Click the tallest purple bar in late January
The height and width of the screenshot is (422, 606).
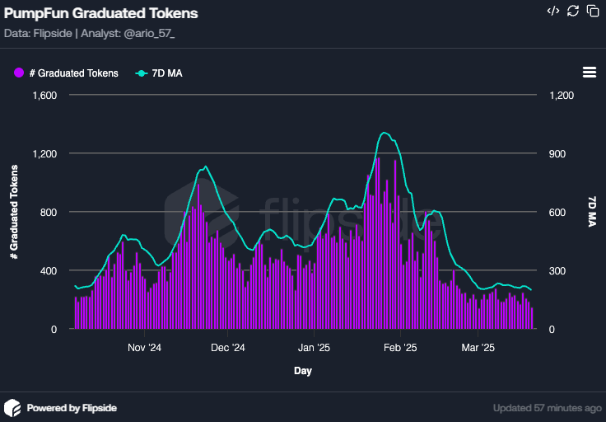tap(378, 243)
